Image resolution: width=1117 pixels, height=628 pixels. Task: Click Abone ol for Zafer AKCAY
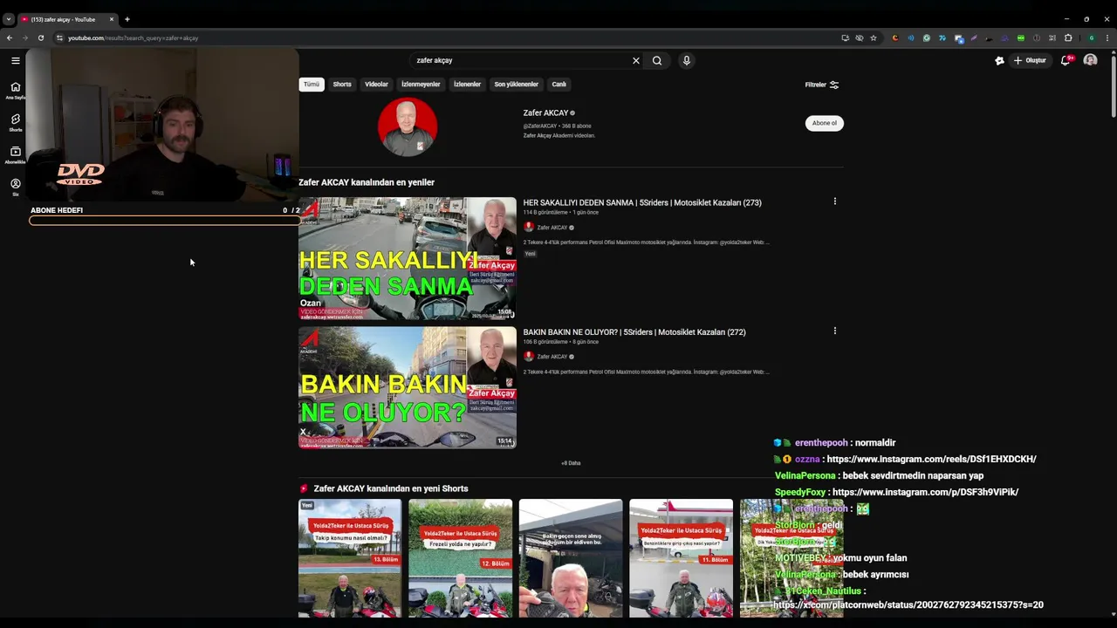click(824, 123)
